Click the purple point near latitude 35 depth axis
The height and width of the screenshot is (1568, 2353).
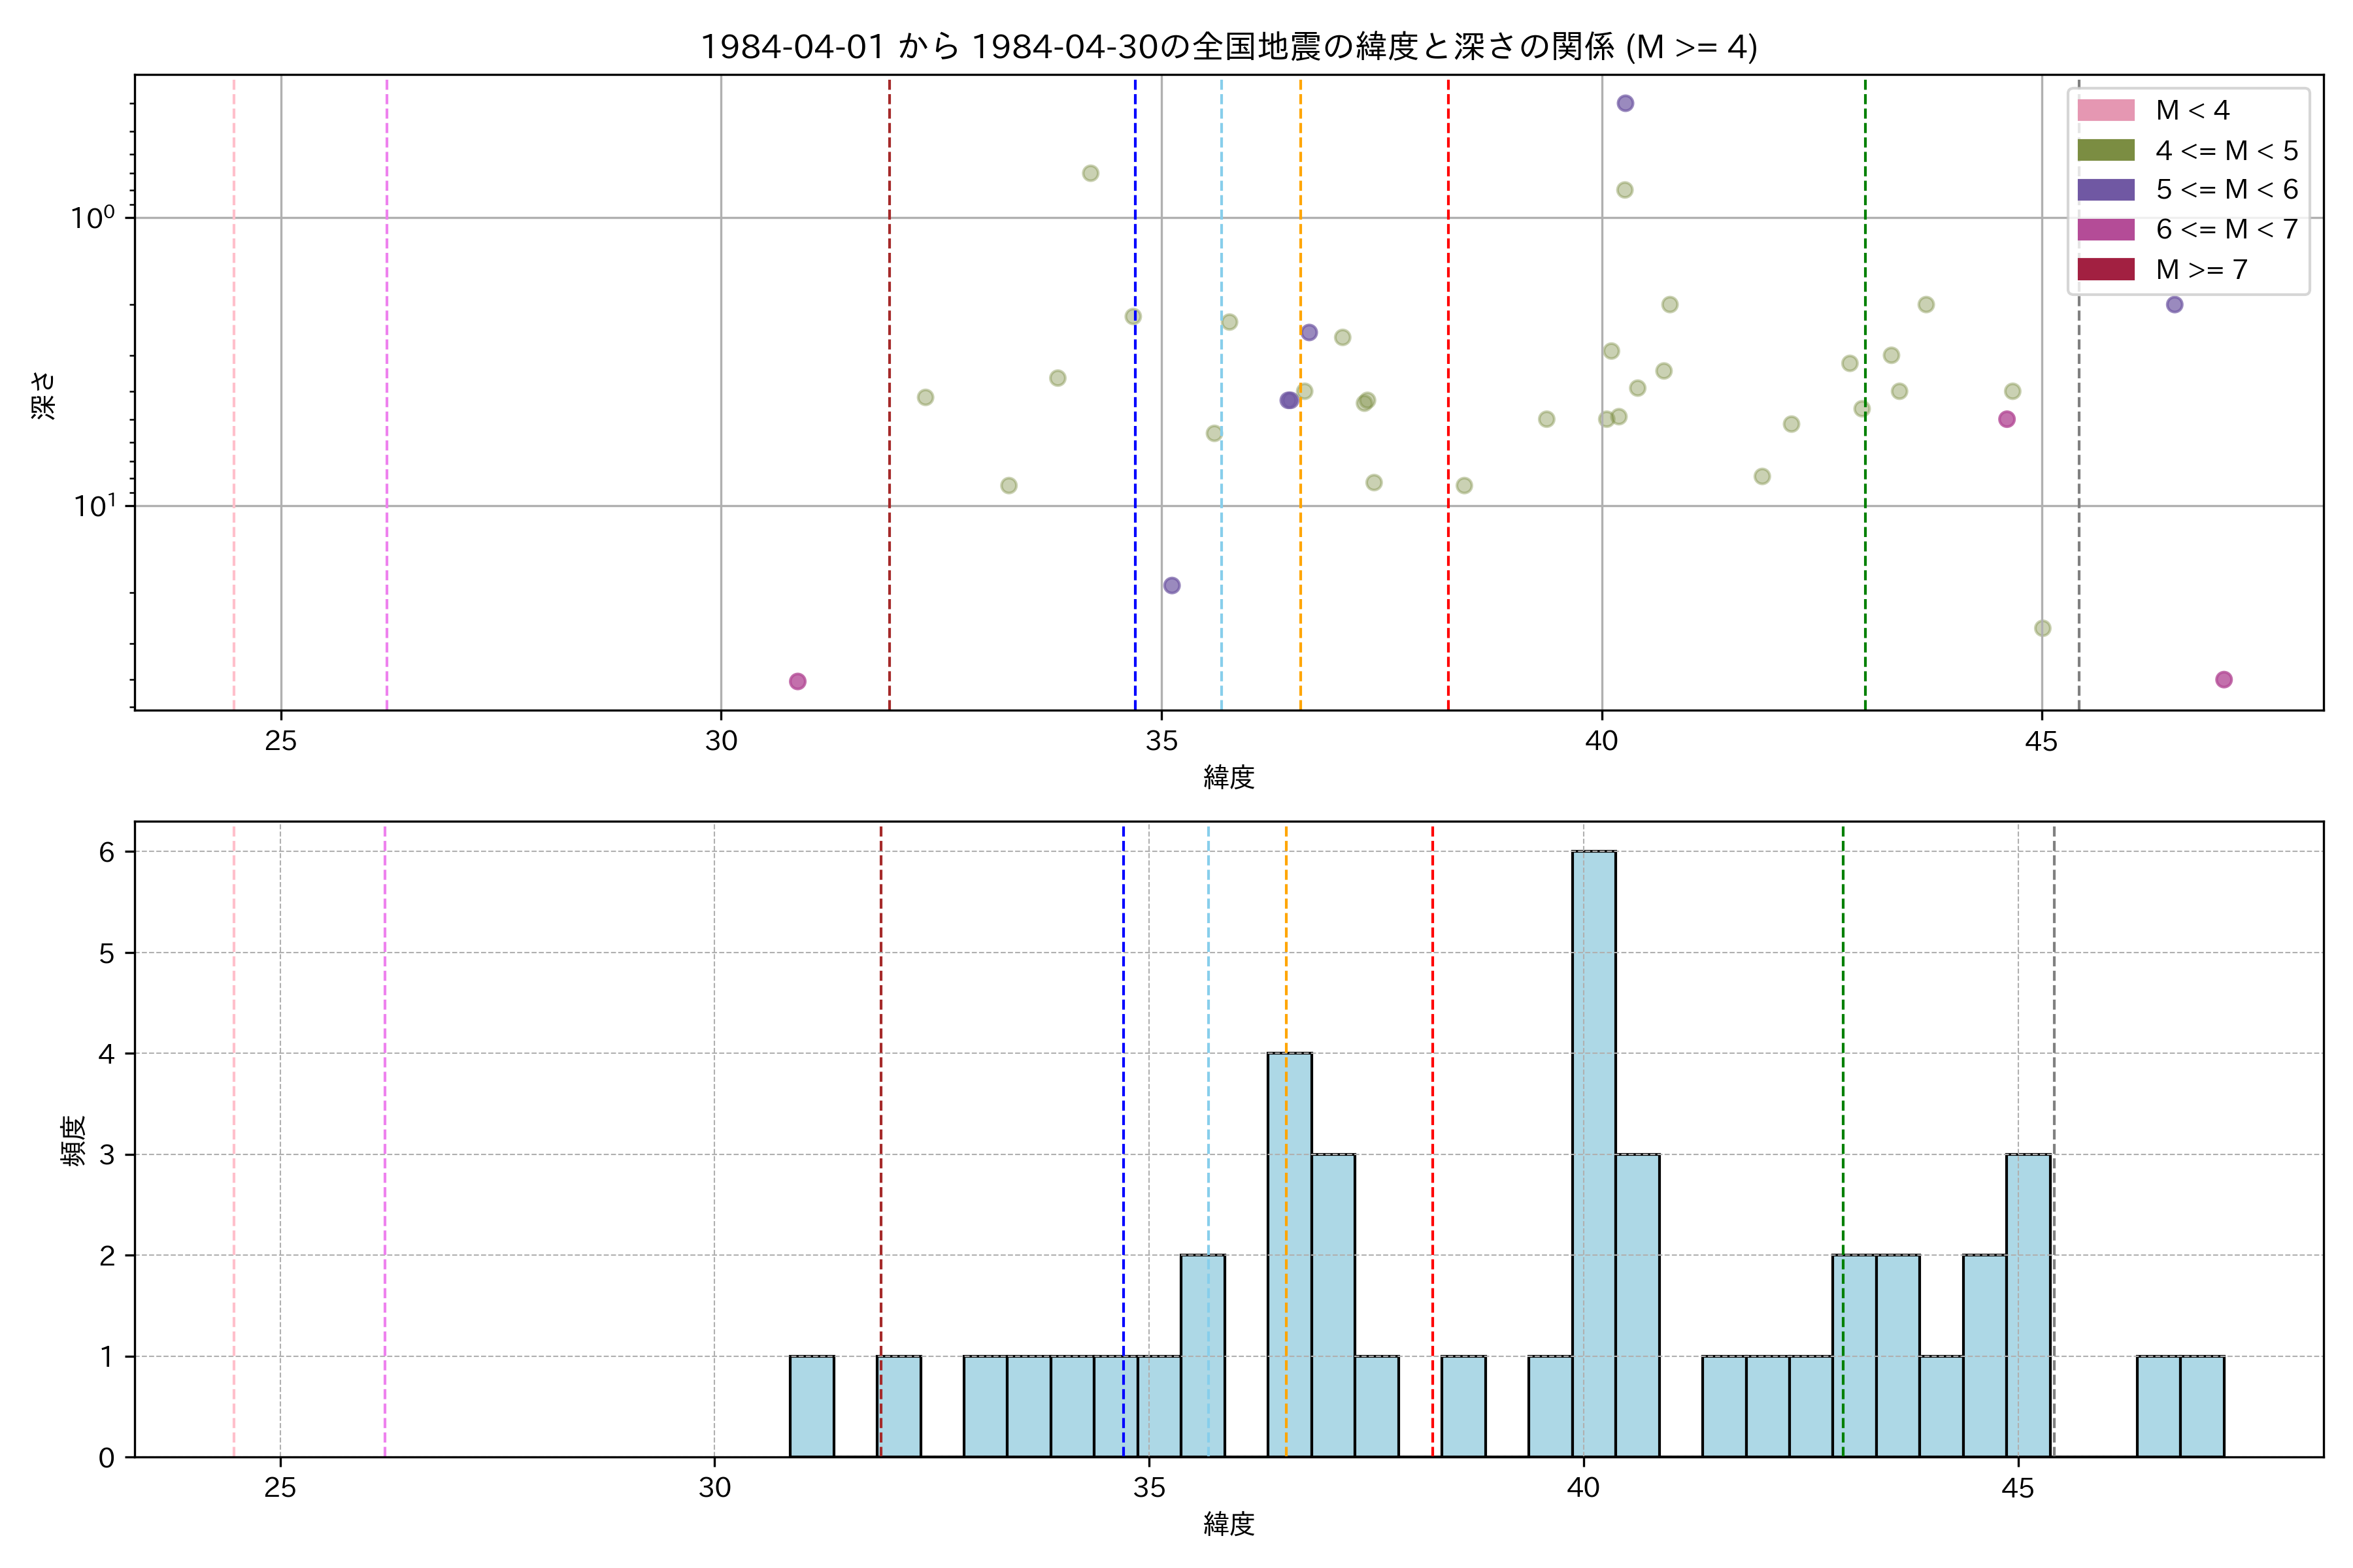(1171, 585)
